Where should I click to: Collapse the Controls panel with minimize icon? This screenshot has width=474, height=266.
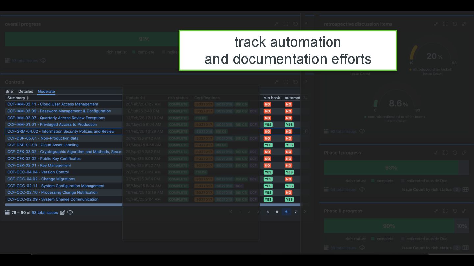[x=276, y=82]
